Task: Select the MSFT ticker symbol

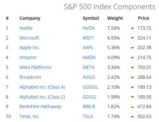Action: (88, 38)
